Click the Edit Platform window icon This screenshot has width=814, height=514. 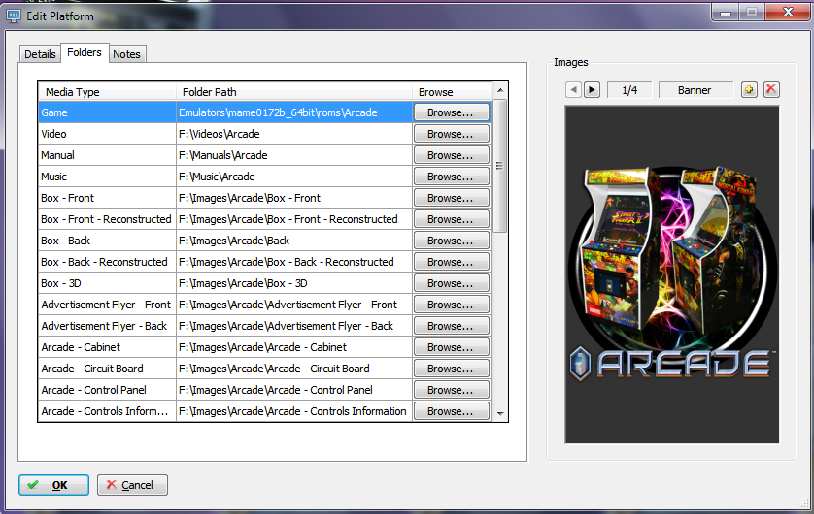(14, 16)
